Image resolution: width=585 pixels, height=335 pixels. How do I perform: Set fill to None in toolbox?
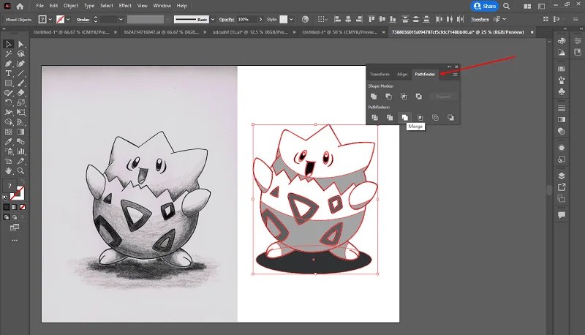pos(23,207)
